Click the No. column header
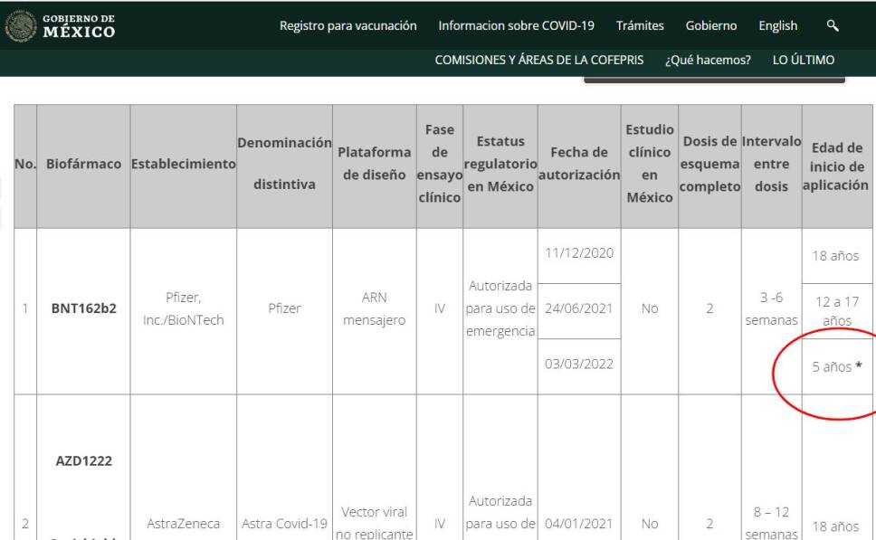 point(25,165)
